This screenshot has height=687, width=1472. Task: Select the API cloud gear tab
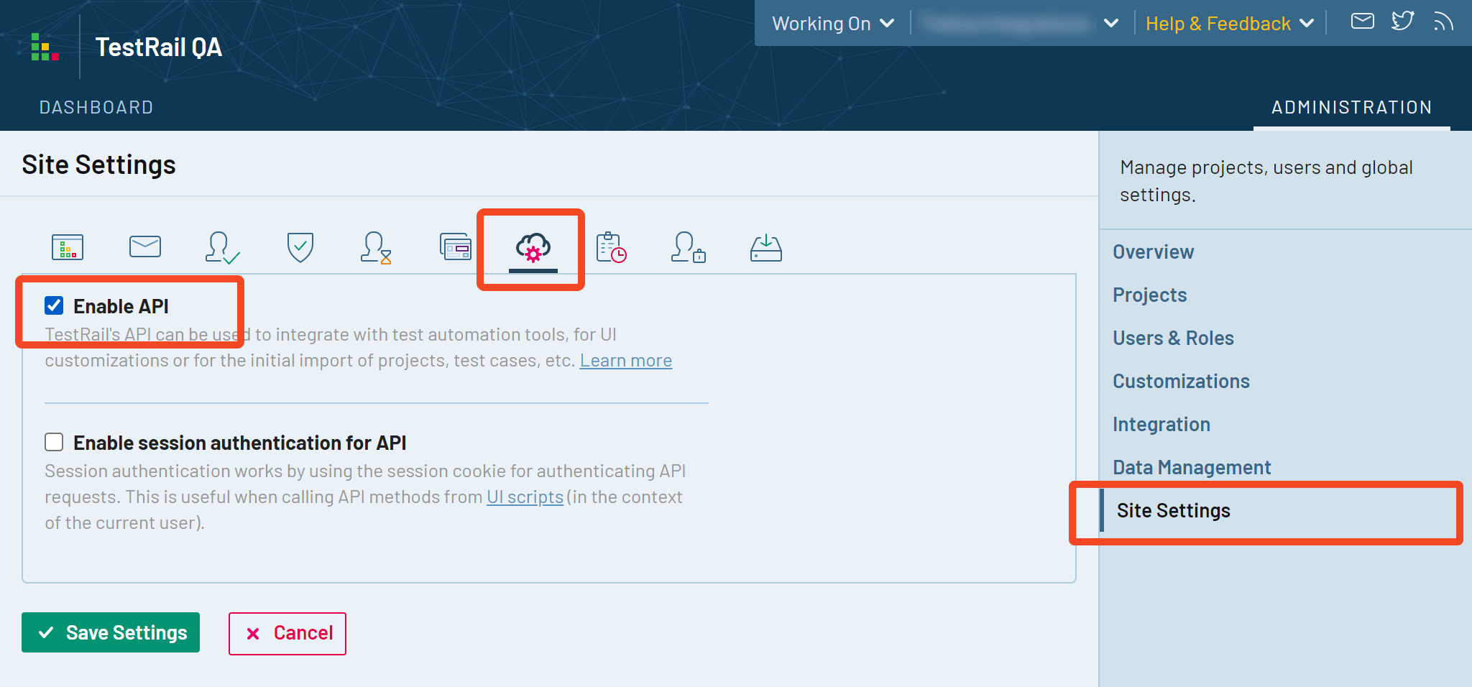(533, 248)
